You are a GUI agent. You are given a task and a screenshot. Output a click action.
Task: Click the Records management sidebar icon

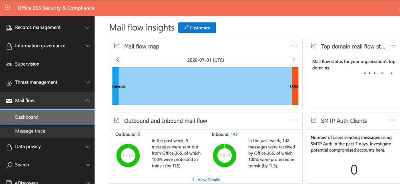pyautogui.click(x=9, y=28)
